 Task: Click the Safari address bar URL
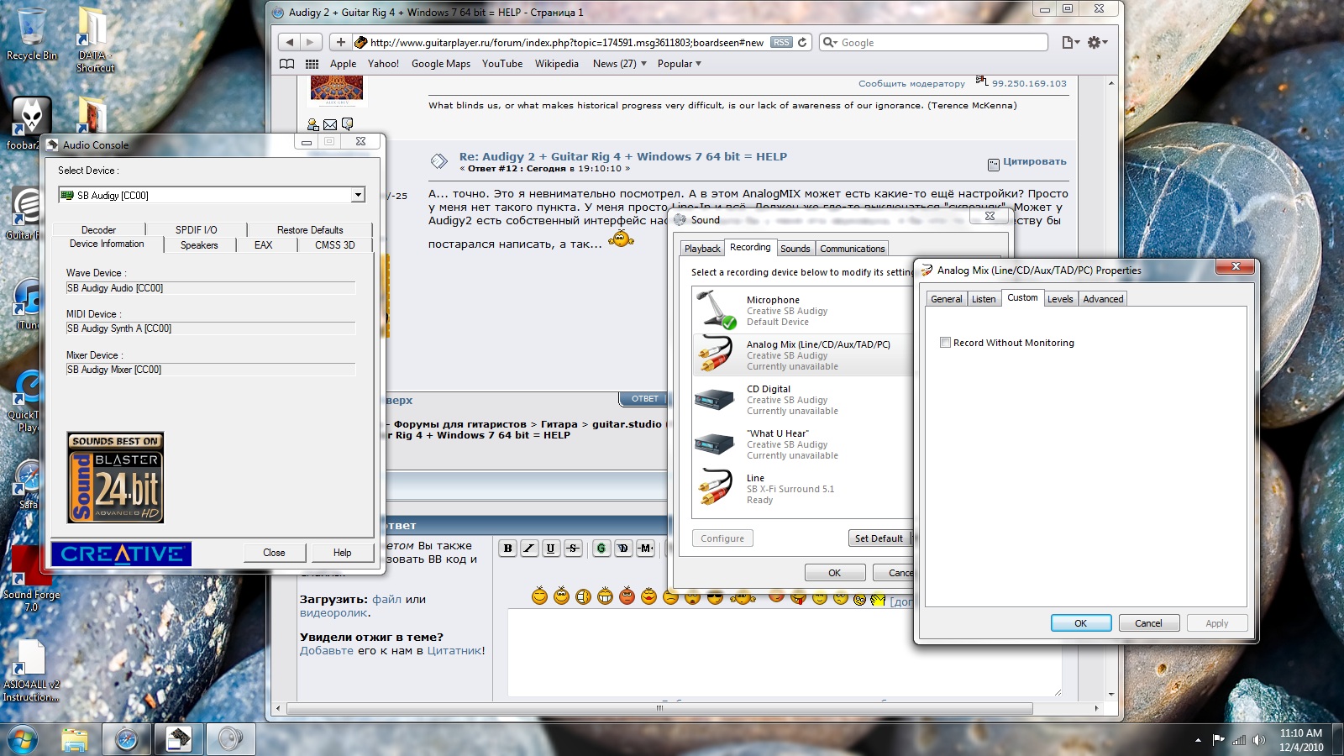click(x=567, y=42)
